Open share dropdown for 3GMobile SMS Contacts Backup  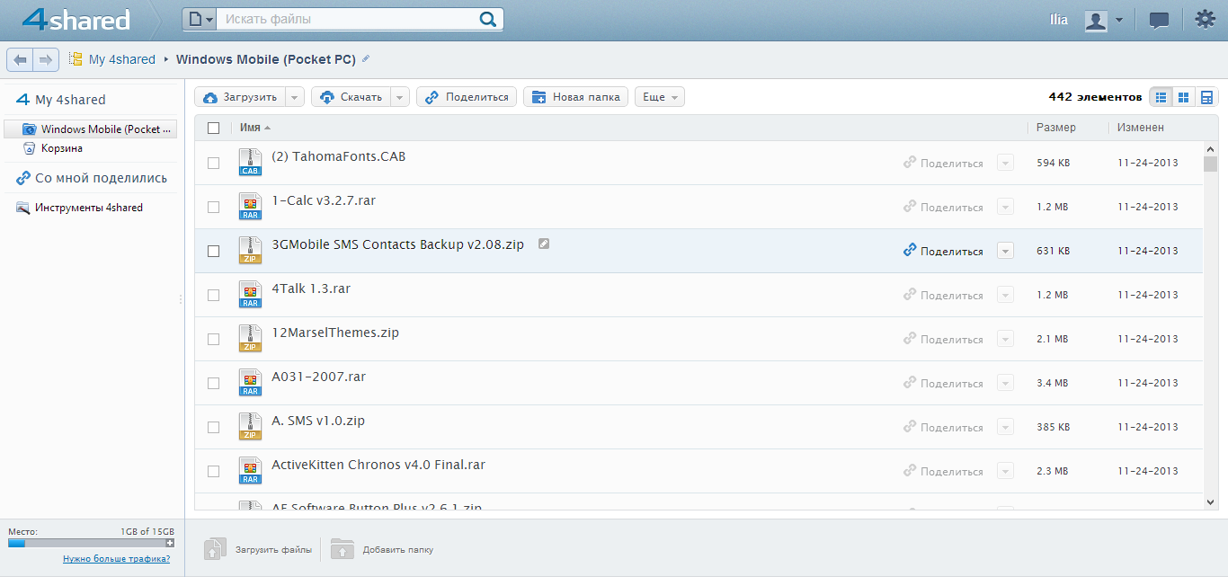(1005, 252)
